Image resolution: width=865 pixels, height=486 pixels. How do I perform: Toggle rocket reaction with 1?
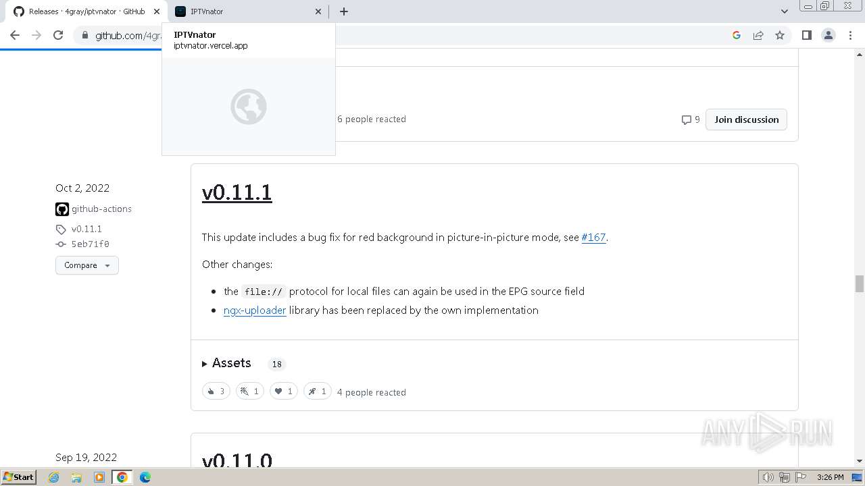318,391
